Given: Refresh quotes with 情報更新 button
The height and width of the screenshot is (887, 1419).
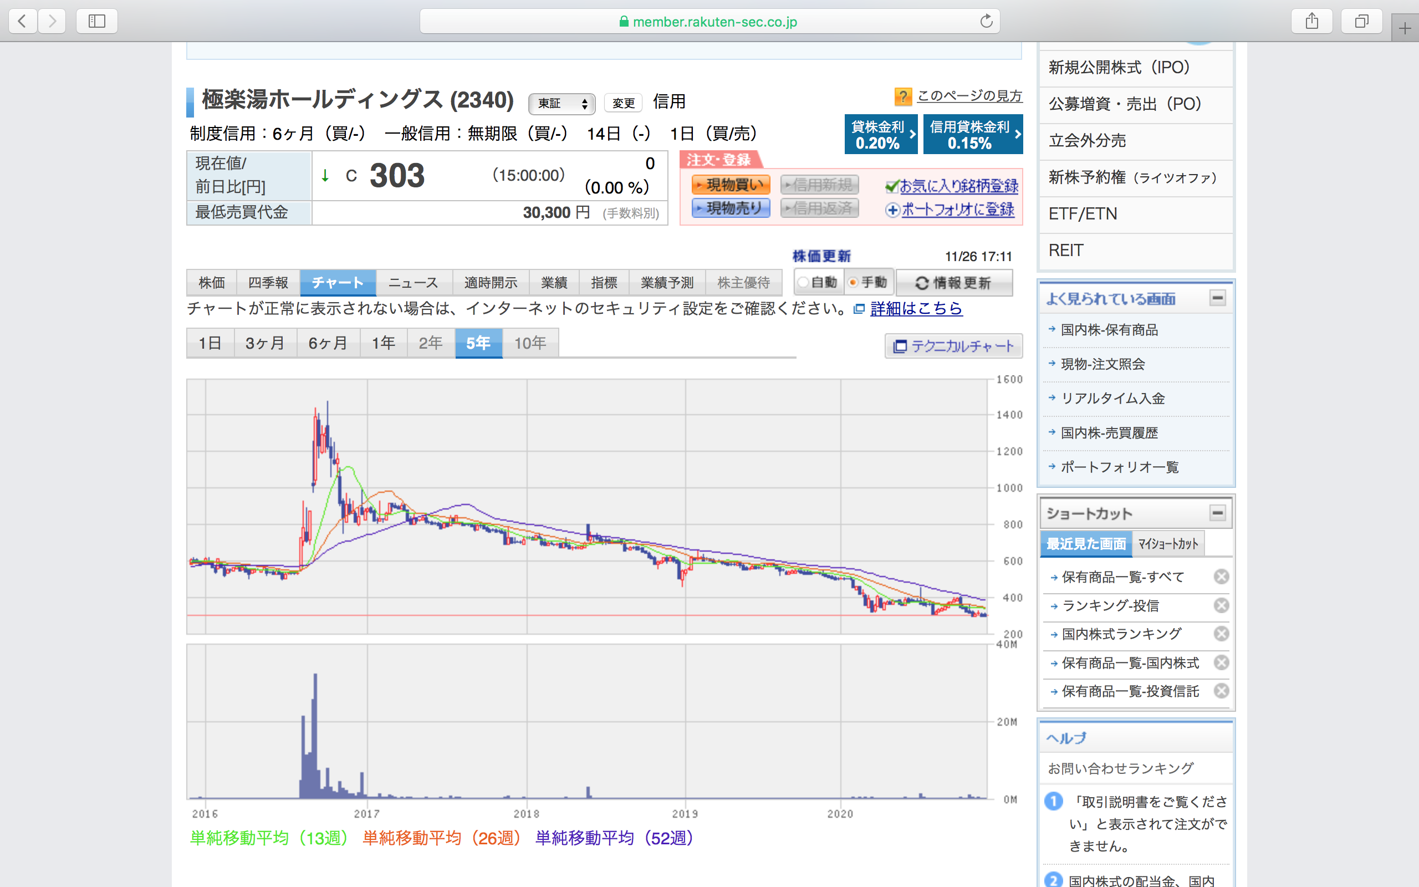Looking at the screenshot, I should [x=954, y=283].
